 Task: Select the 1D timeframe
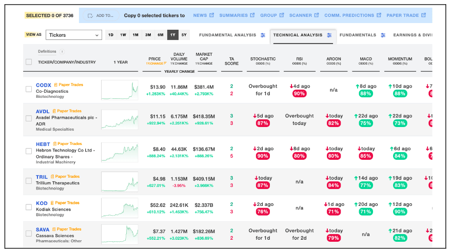(x=111, y=35)
